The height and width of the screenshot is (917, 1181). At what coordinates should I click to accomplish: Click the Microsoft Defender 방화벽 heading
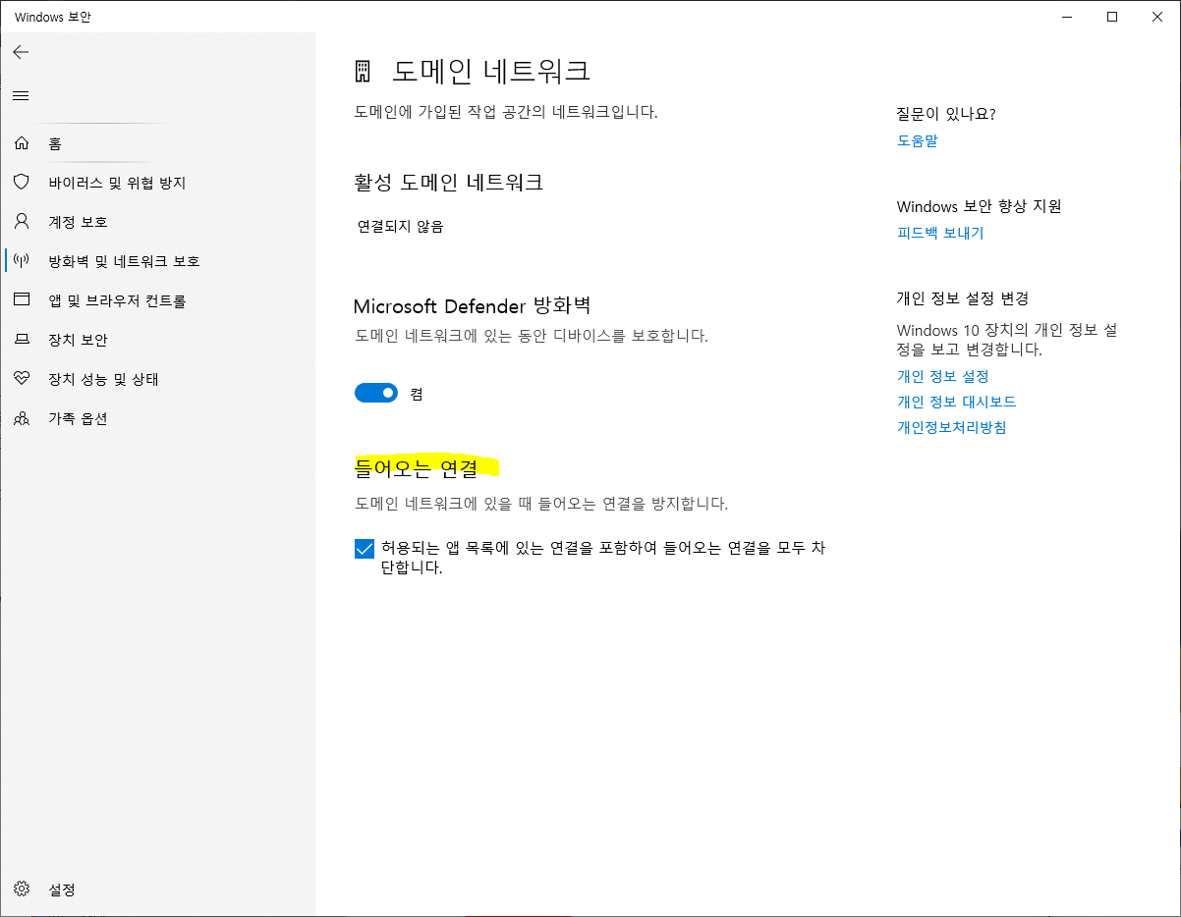pos(472,304)
